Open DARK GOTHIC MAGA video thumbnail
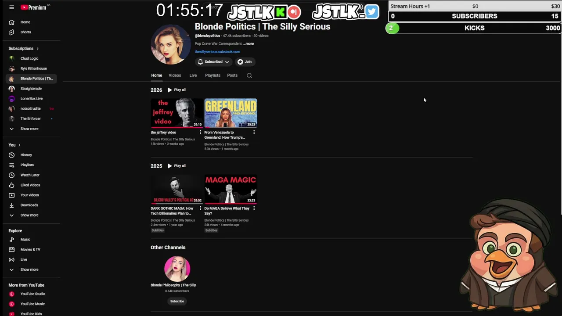562x316 pixels. point(177,189)
